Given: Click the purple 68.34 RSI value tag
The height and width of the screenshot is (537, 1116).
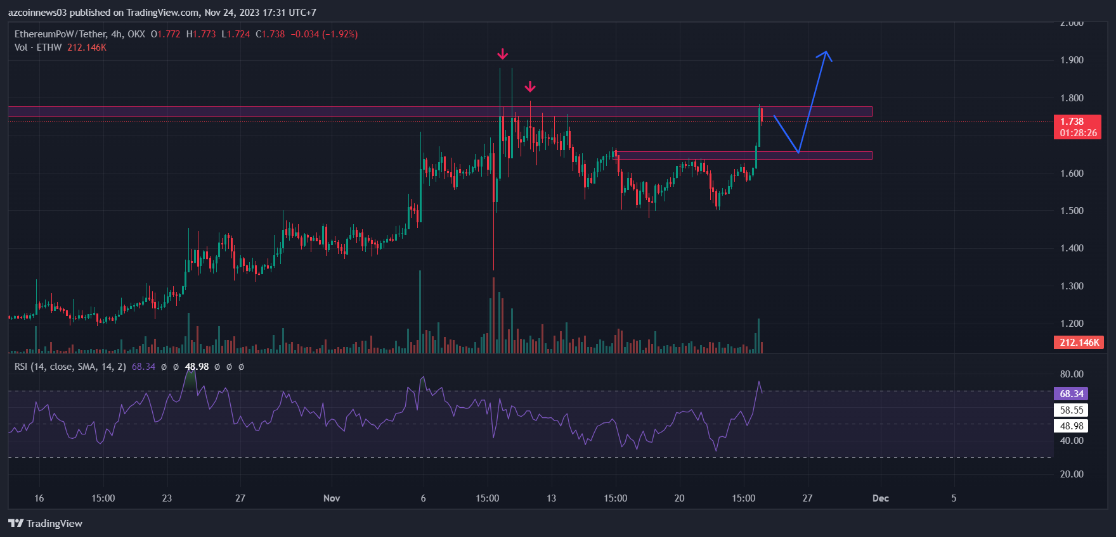Looking at the screenshot, I should click(x=1071, y=394).
